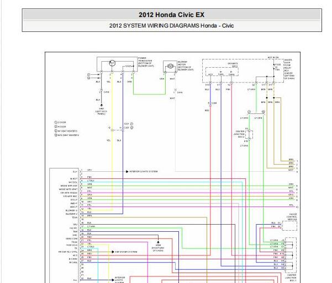Click the "G504 (RIGHT END OF DASH)" ground label
Screen dimensions: 332x283
pyautogui.click(x=158, y=248)
